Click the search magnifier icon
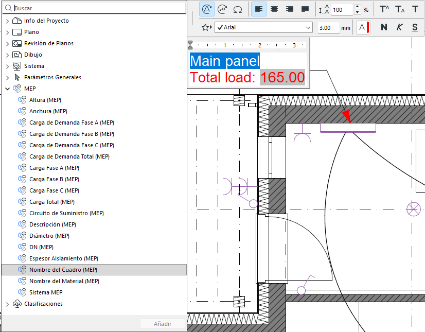Screen dimensions: 425x332 8,8
